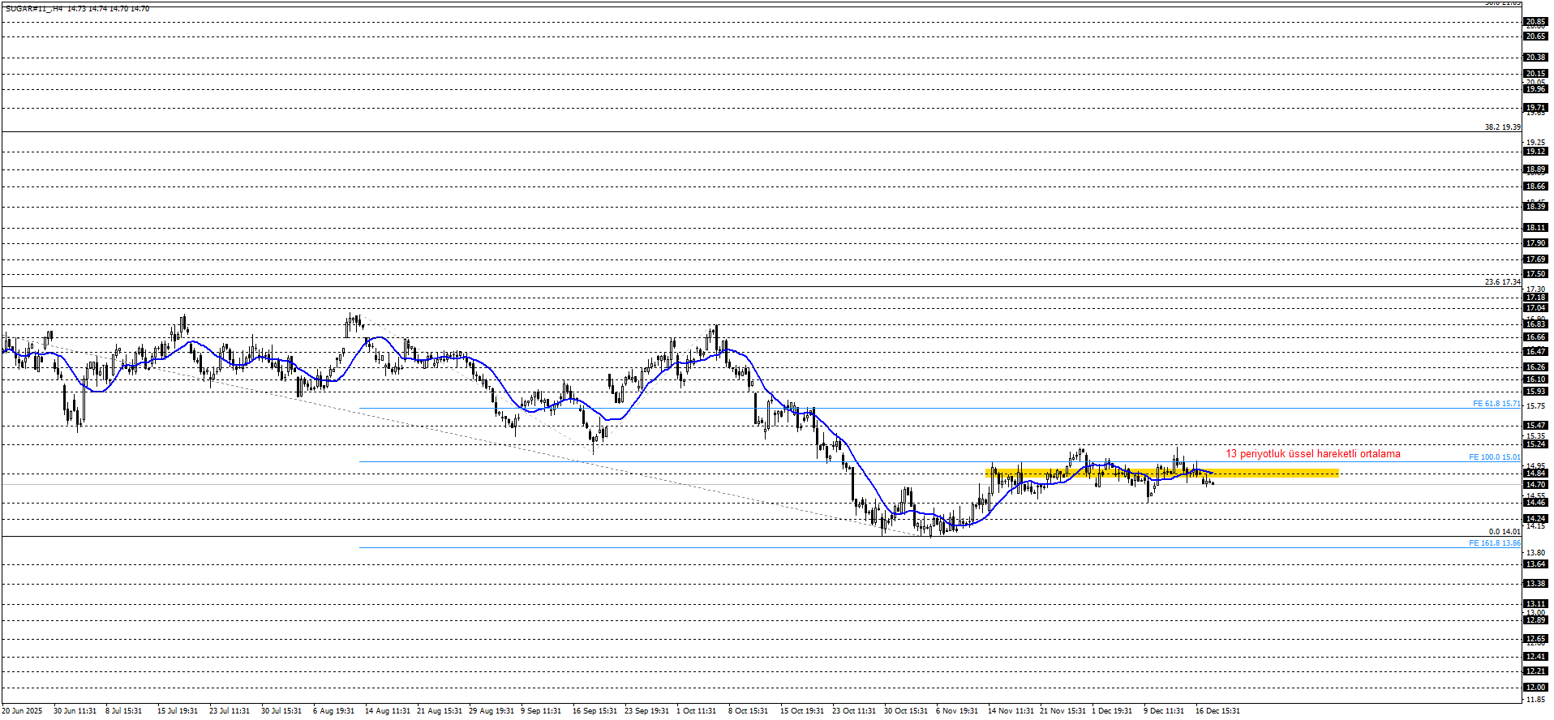Click the 20.85 price level tag
This screenshot has width=1554, height=720.
point(1535,22)
